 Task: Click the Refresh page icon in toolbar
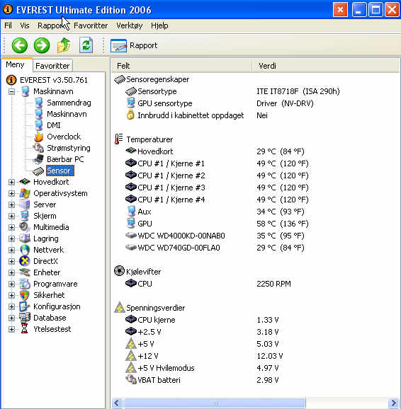[x=86, y=45]
